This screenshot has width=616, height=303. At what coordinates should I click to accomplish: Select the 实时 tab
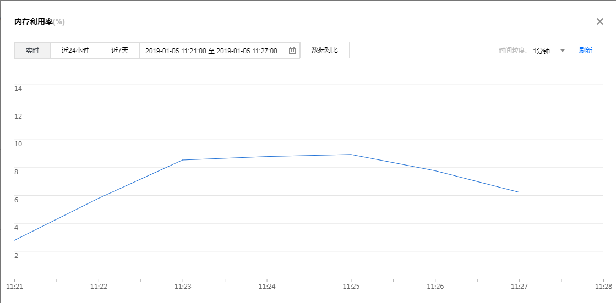click(x=32, y=51)
